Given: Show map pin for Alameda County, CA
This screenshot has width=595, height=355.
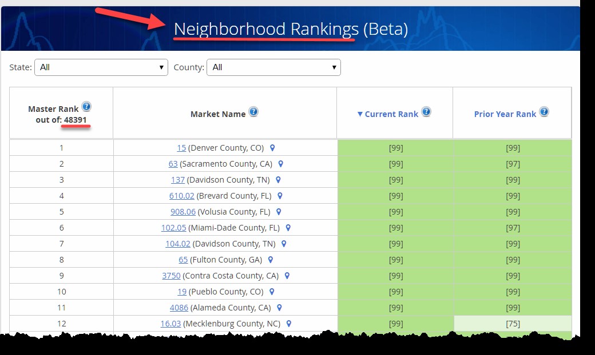Looking at the screenshot, I should tap(279, 308).
